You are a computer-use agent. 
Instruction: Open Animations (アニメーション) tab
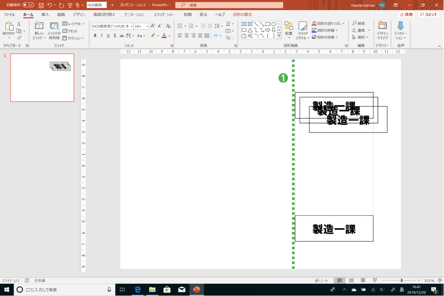click(x=134, y=14)
